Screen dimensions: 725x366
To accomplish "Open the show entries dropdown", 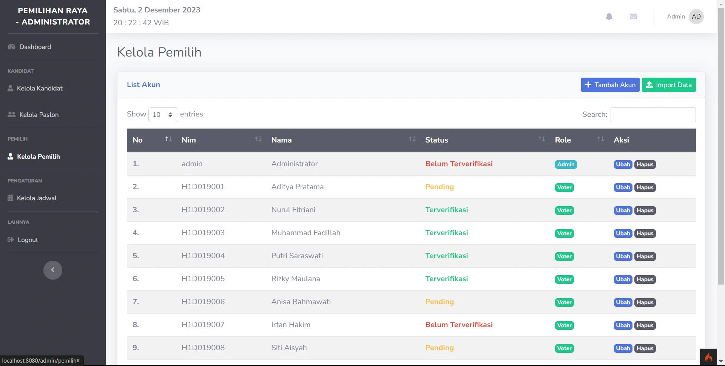I will click(x=163, y=115).
